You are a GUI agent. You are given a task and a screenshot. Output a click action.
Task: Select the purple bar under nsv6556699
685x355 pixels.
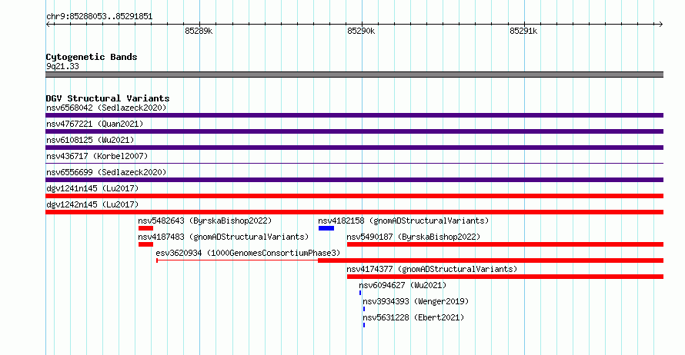[x=354, y=180]
